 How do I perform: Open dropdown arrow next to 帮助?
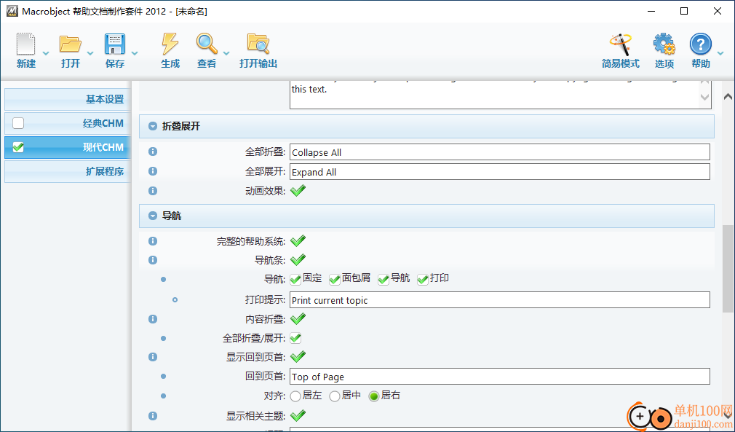coord(720,53)
